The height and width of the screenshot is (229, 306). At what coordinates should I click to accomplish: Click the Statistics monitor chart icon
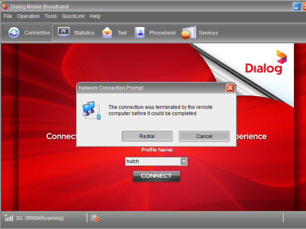tap(63, 33)
